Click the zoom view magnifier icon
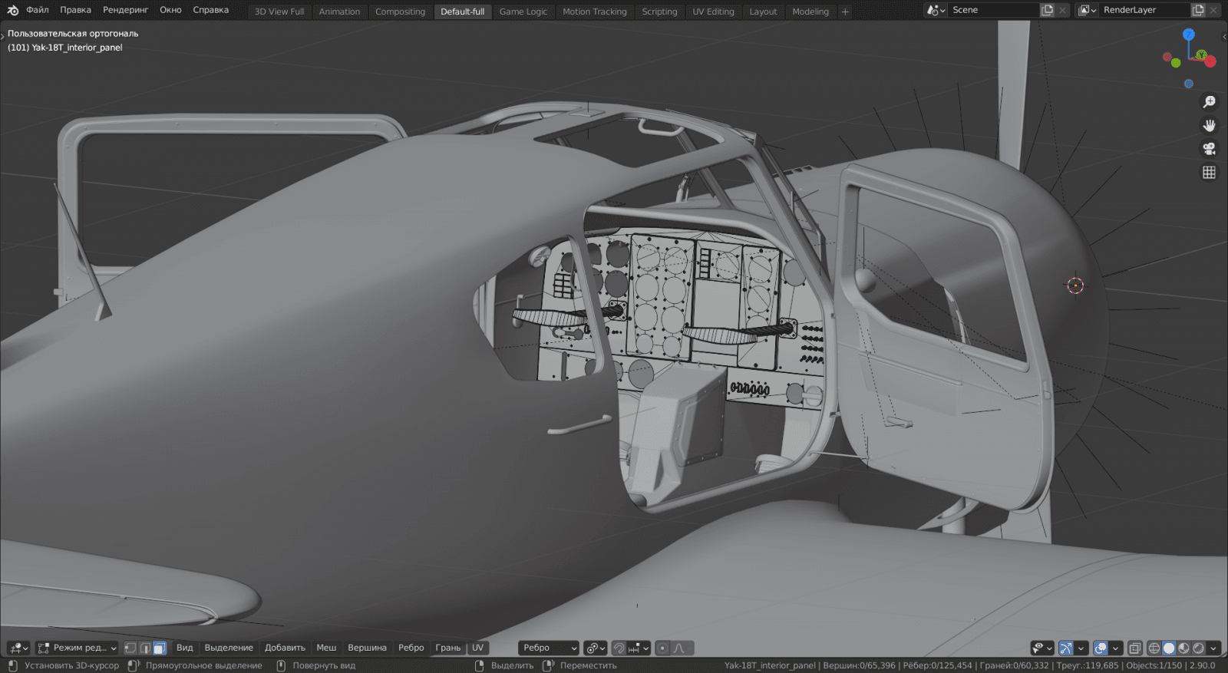 pyautogui.click(x=1209, y=102)
